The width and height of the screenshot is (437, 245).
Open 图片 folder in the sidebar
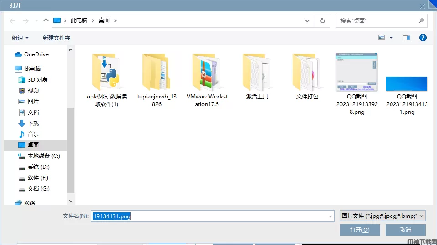pos(28,101)
